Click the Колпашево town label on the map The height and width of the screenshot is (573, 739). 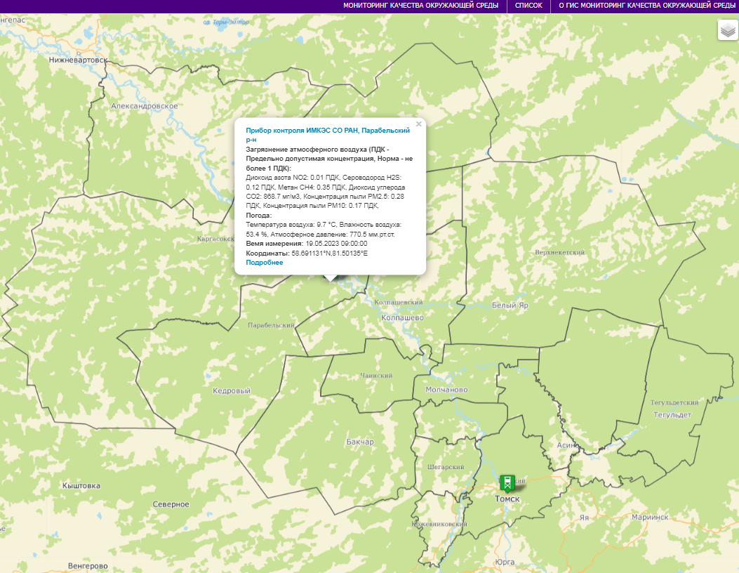tap(402, 318)
